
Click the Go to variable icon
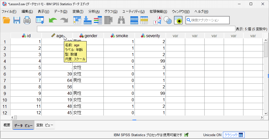tap(87, 20)
